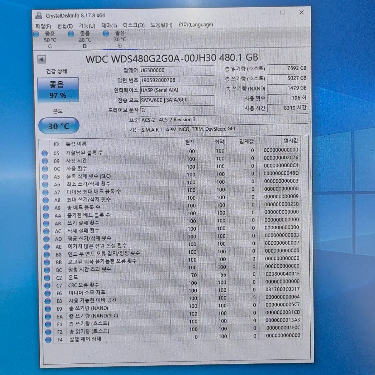The image size is (375, 375).
Task: Click the firmware field UG500000
Action: [177, 70]
